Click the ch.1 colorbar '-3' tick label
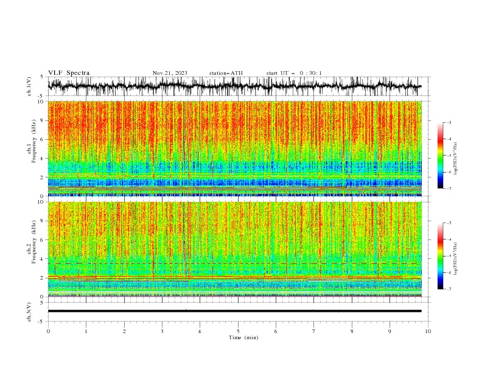Viewport: 482px width, 372px height. (x=449, y=122)
